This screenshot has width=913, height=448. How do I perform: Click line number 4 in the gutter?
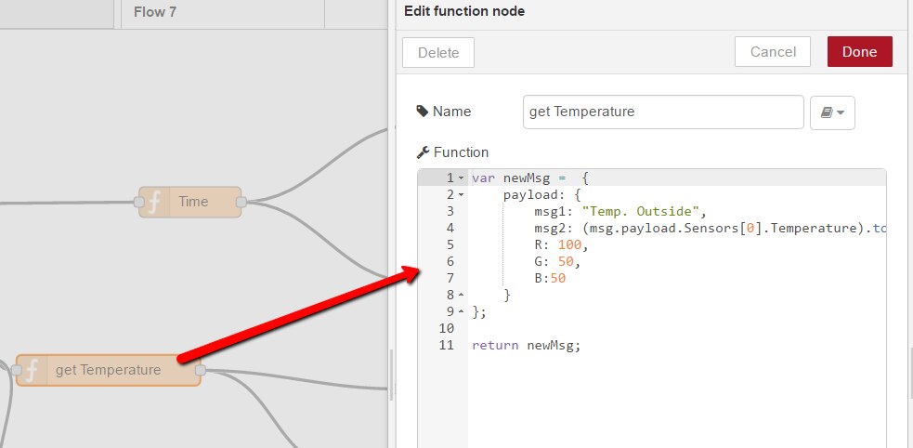(450, 229)
